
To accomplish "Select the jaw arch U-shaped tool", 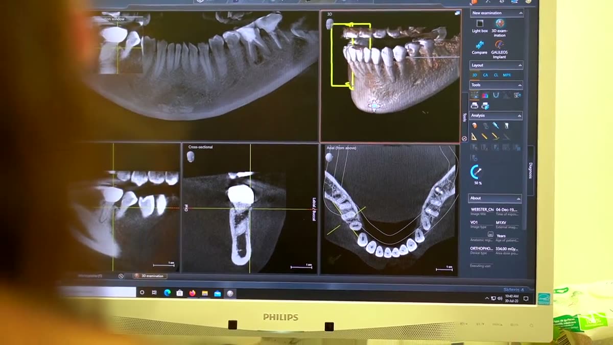I will [x=496, y=95].
